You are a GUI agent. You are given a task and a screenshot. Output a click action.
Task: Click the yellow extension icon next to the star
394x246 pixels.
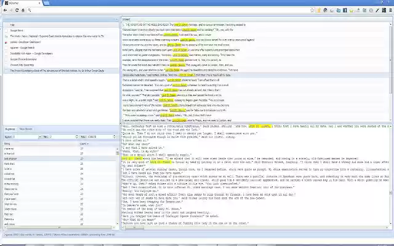(x=319, y=10)
